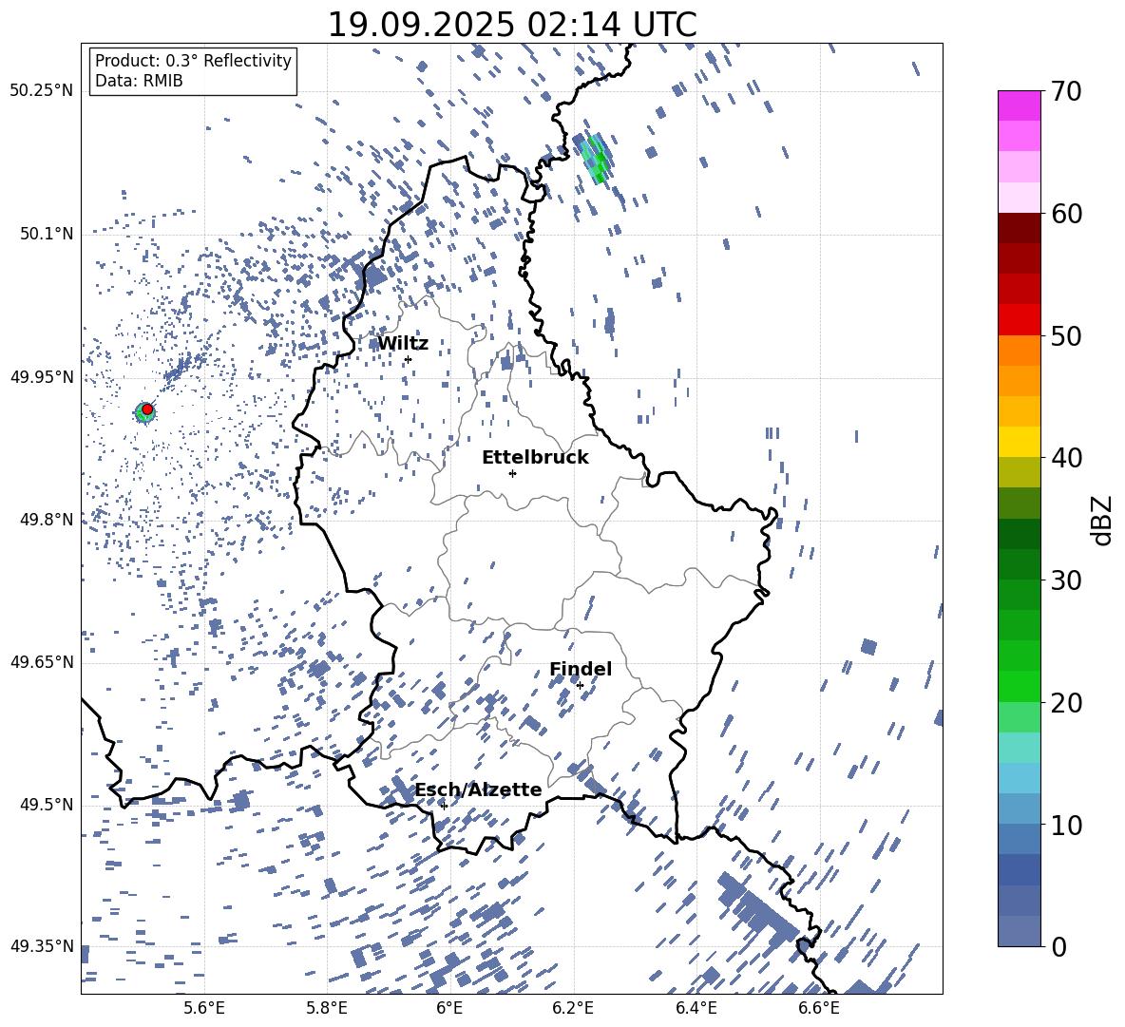This screenshot has width=1125, height=1027.
Task: Select the Wiltz city label
Action: click(403, 343)
